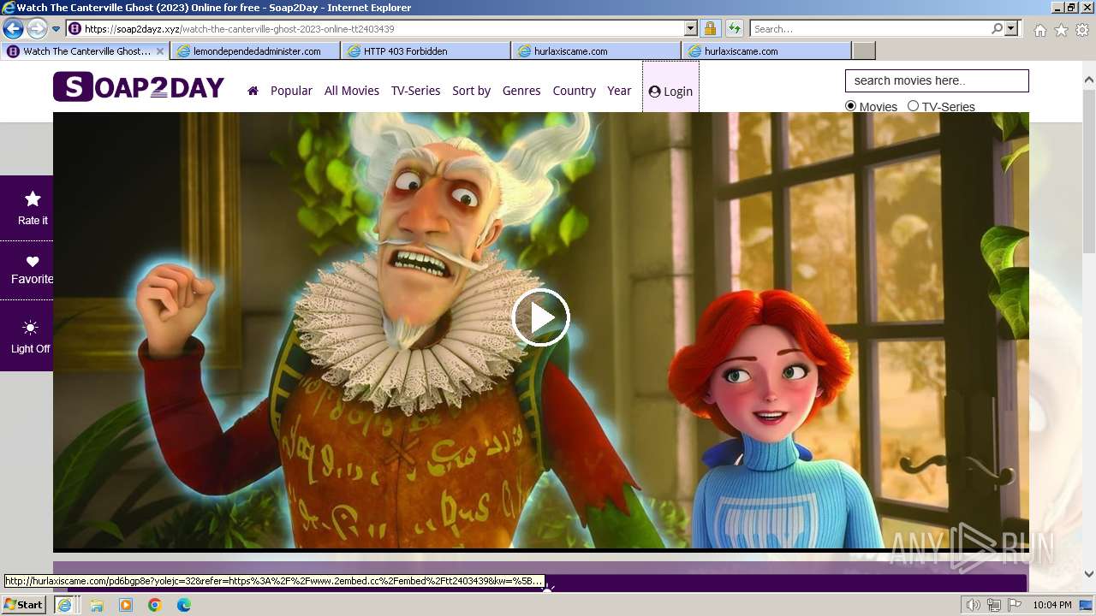Minimize the Internet Explorer window

(x=1057, y=8)
